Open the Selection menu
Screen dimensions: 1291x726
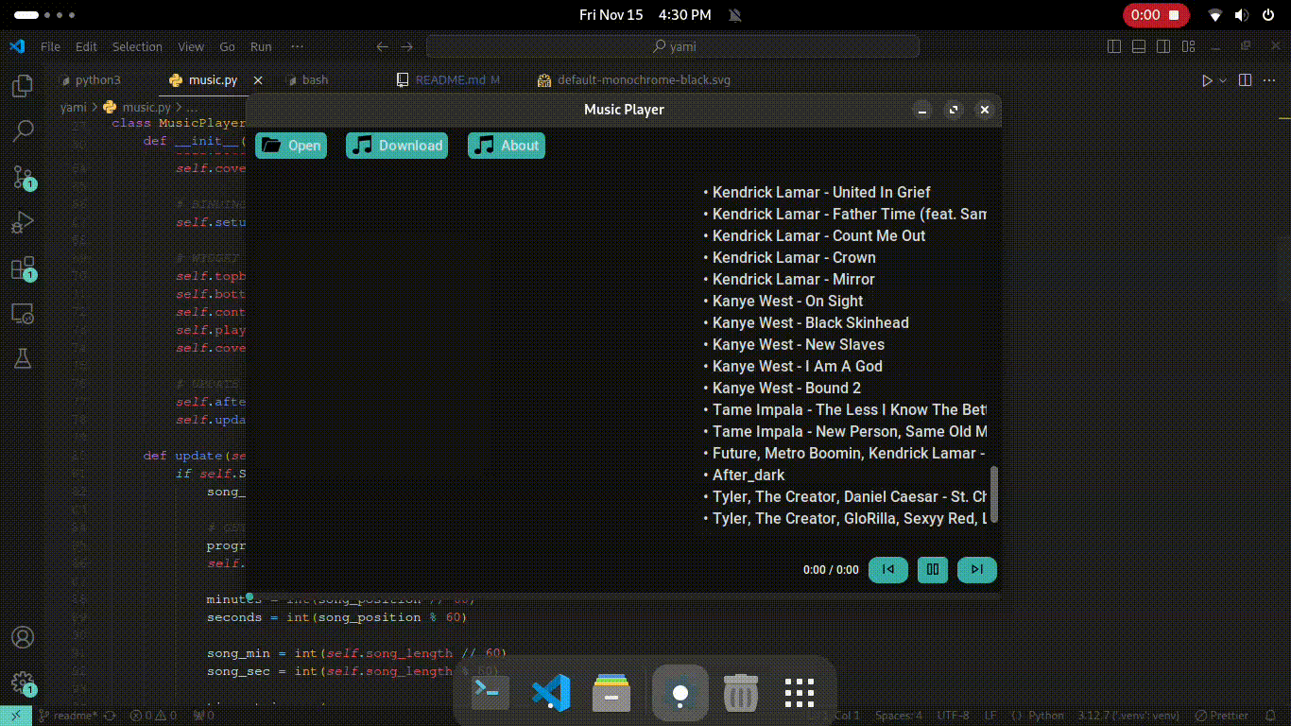(137, 46)
